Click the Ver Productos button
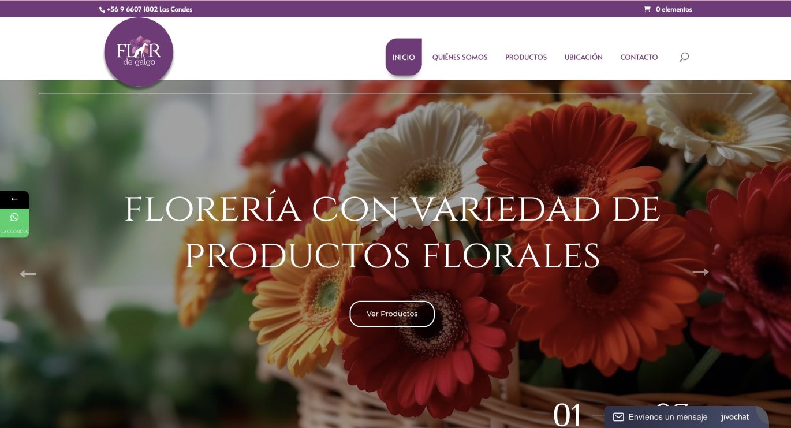Image resolution: width=791 pixels, height=428 pixels. click(x=392, y=314)
